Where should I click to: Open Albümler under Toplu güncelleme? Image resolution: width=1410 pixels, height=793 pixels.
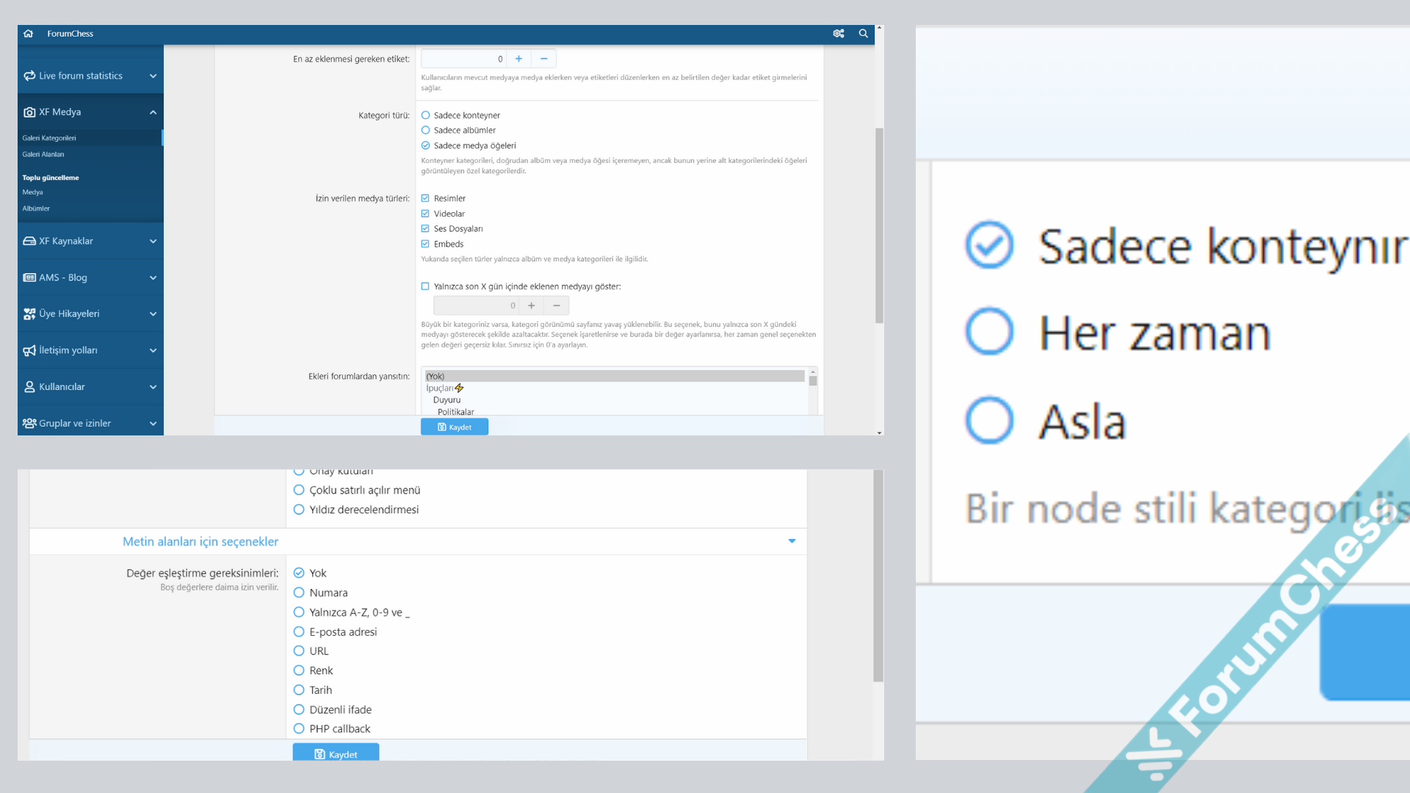(x=36, y=209)
